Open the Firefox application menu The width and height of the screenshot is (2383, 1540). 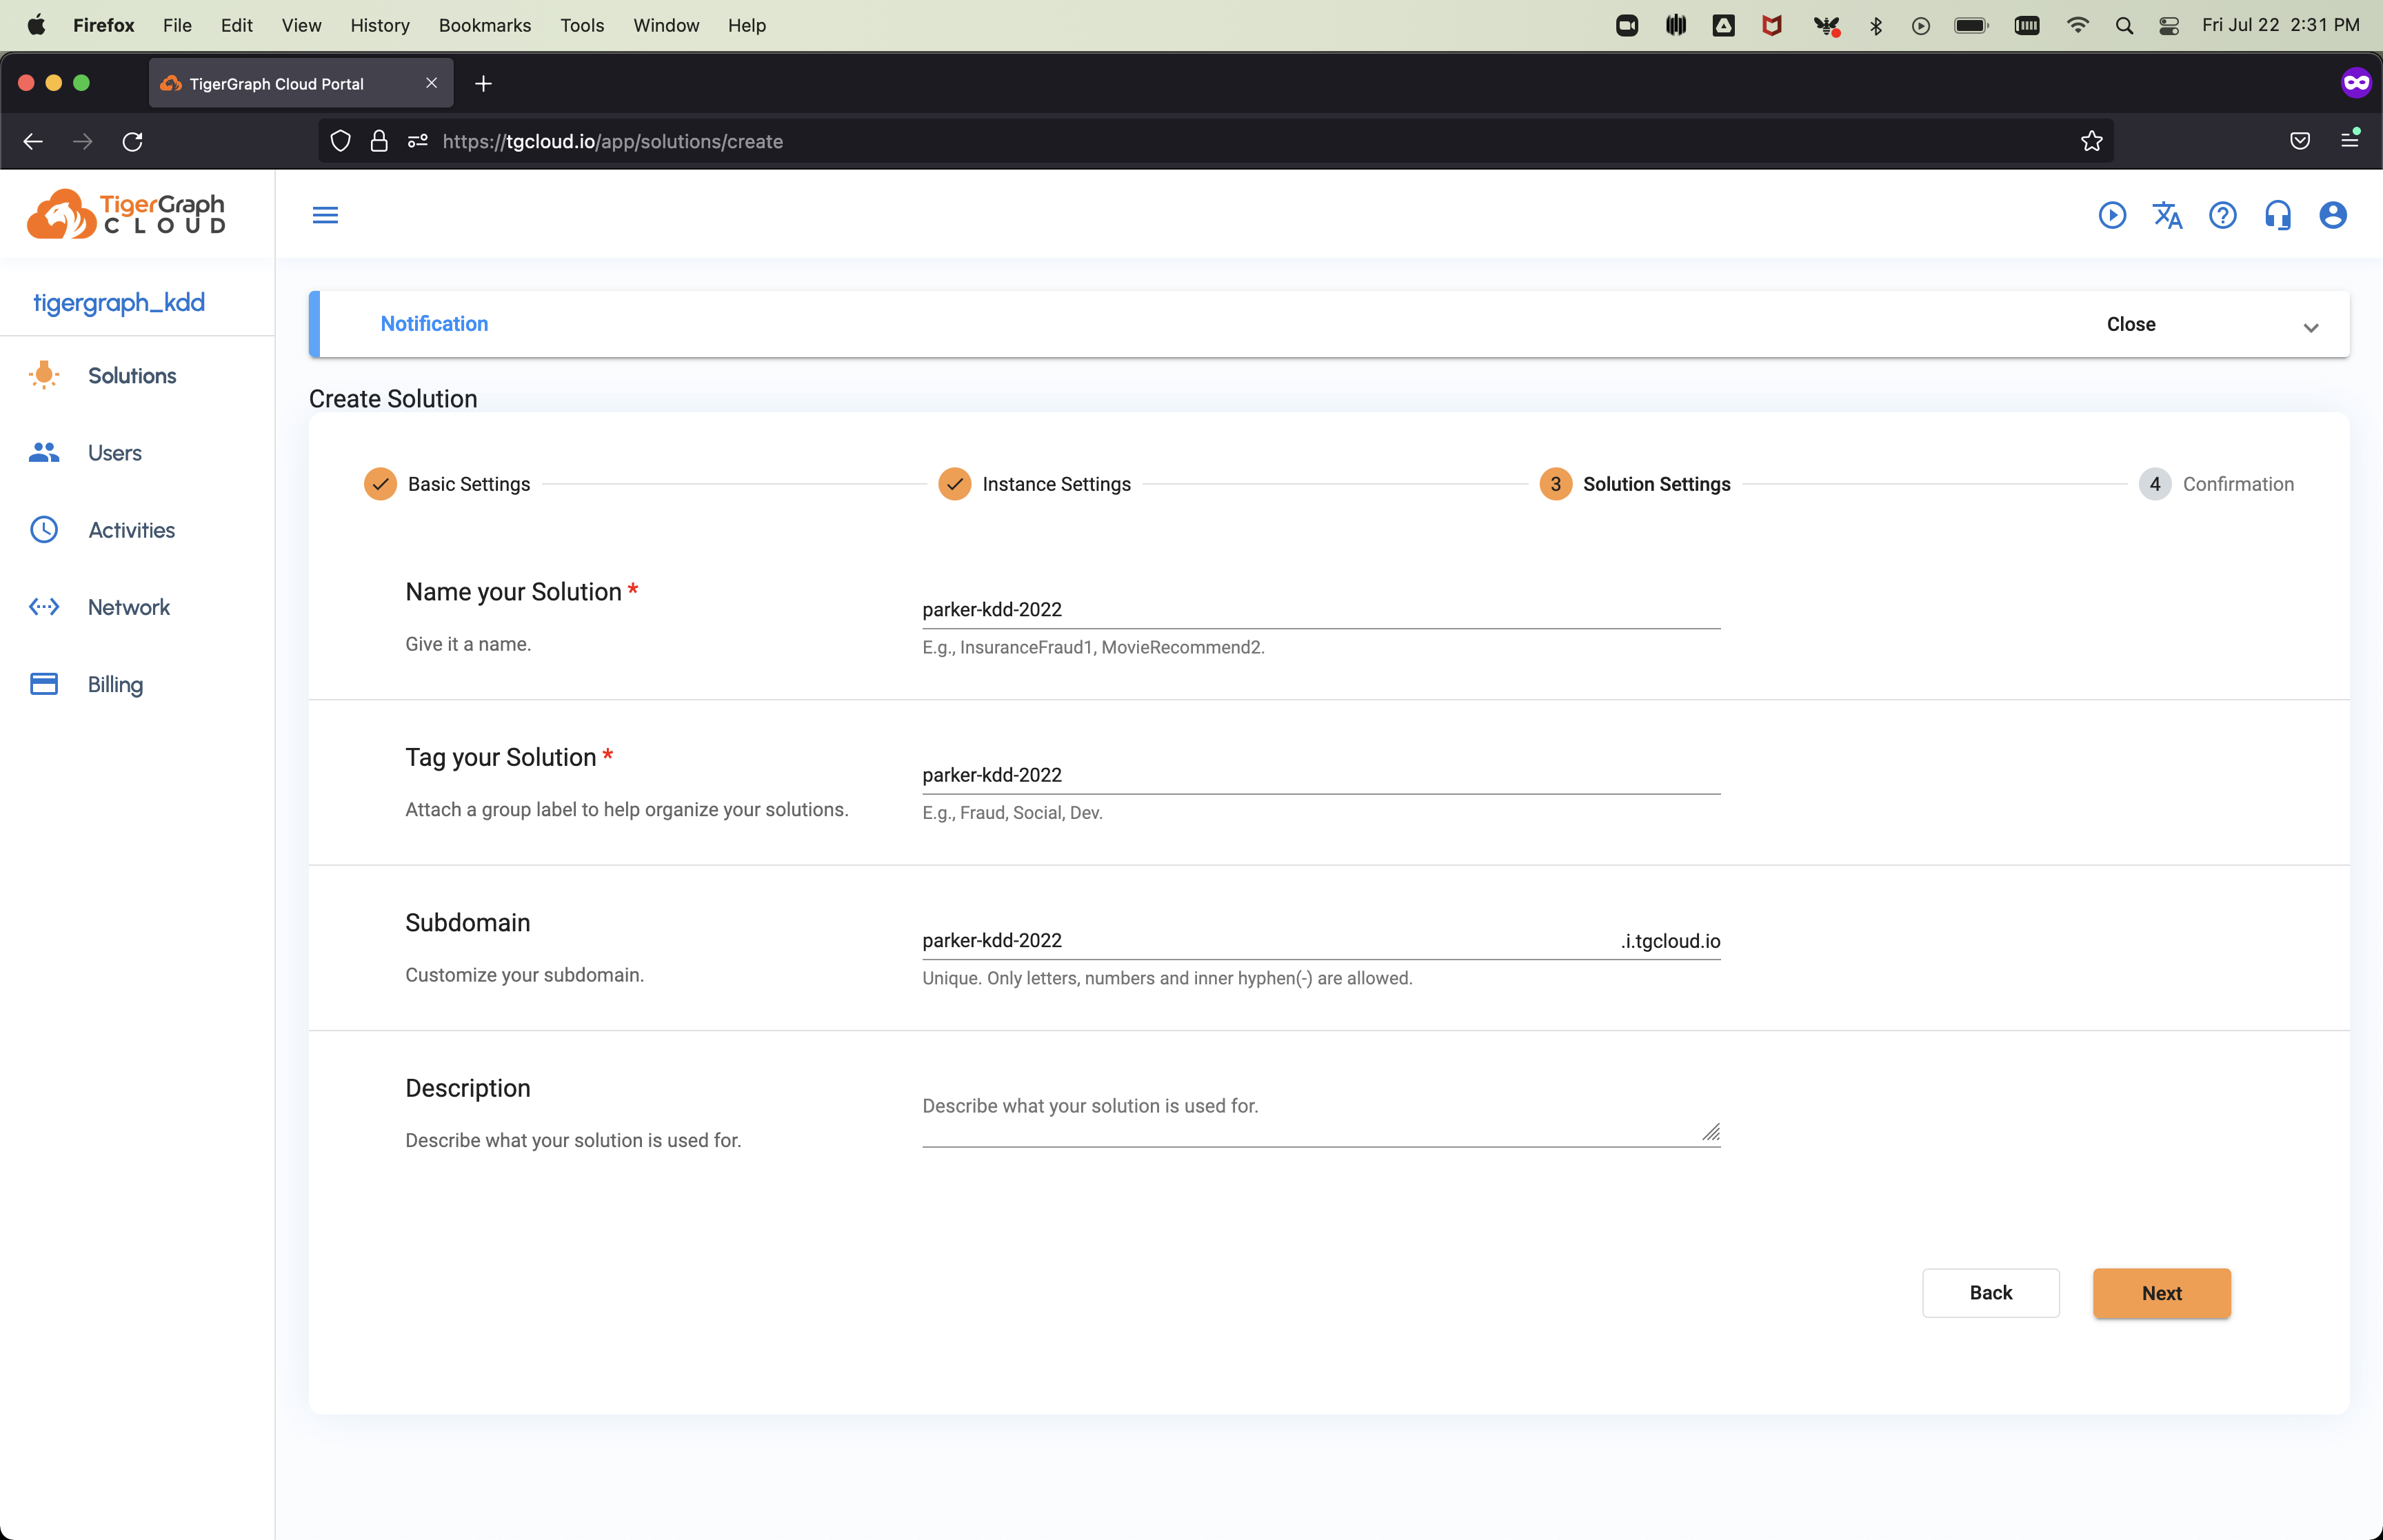click(2349, 141)
